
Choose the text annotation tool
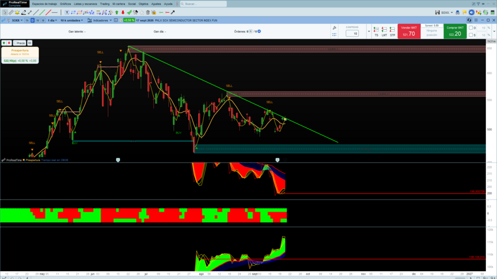pos(67,12)
